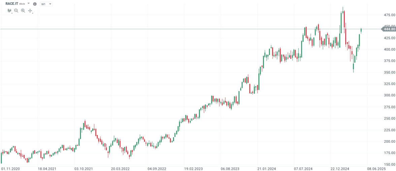Image resolution: width=396 pixels, height=171 pixels.
Task: Click the 08.06.2025 date axis label
Action: (376, 168)
